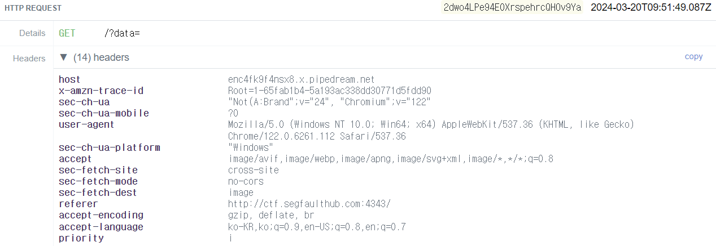716x246 pixels.
Task: Click the host value enc4fk9f4nsx8.x.pipedream.net
Action: click(302, 80)
